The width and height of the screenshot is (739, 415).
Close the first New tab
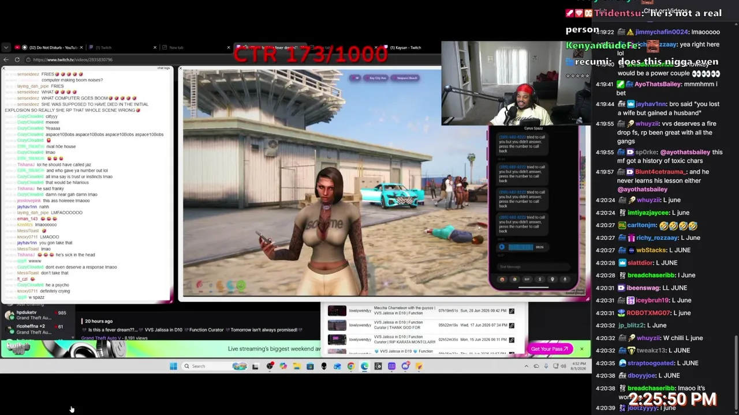pyautogui.click(x=229, y=47)
